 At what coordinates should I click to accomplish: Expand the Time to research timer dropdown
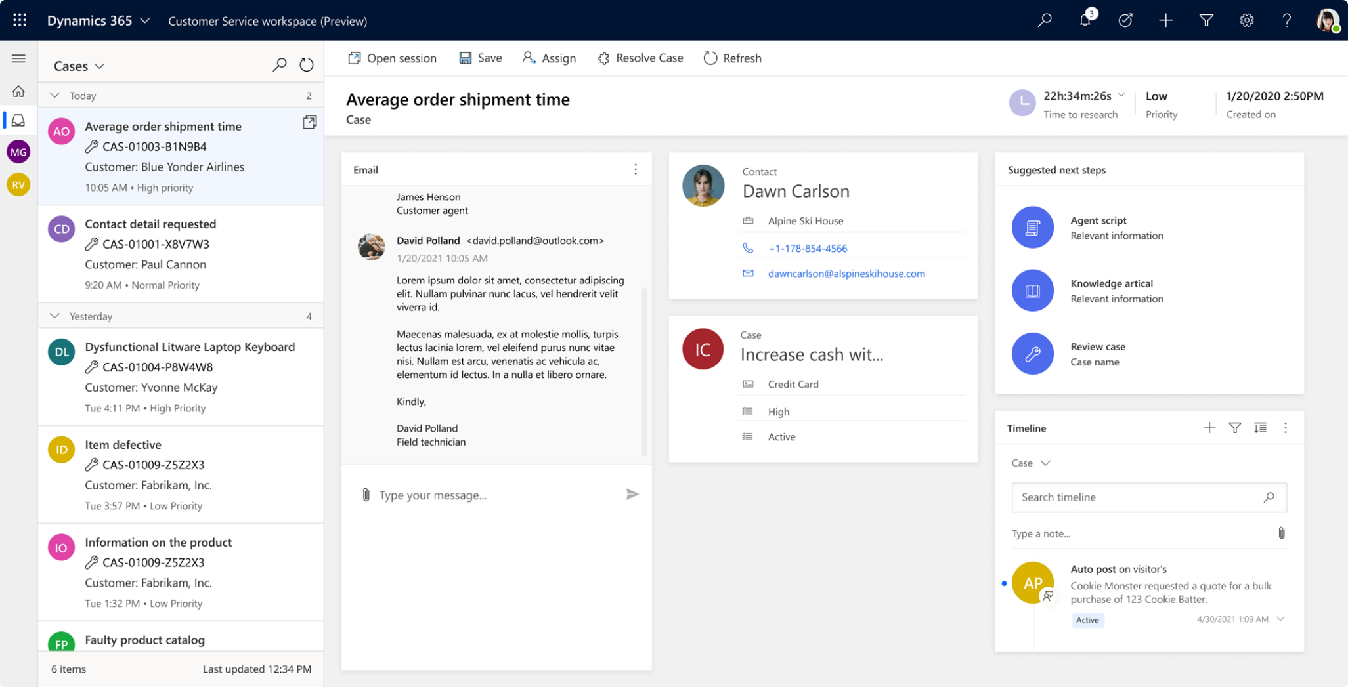[1121, 95]
